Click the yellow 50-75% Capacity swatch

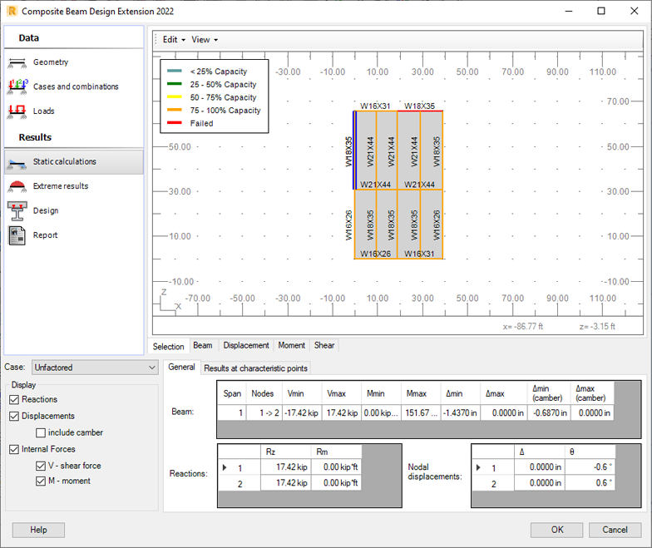(x=175, y=96)
